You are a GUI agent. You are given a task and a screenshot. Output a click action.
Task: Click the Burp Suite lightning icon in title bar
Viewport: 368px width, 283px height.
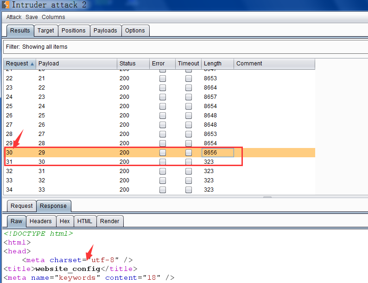6,5
